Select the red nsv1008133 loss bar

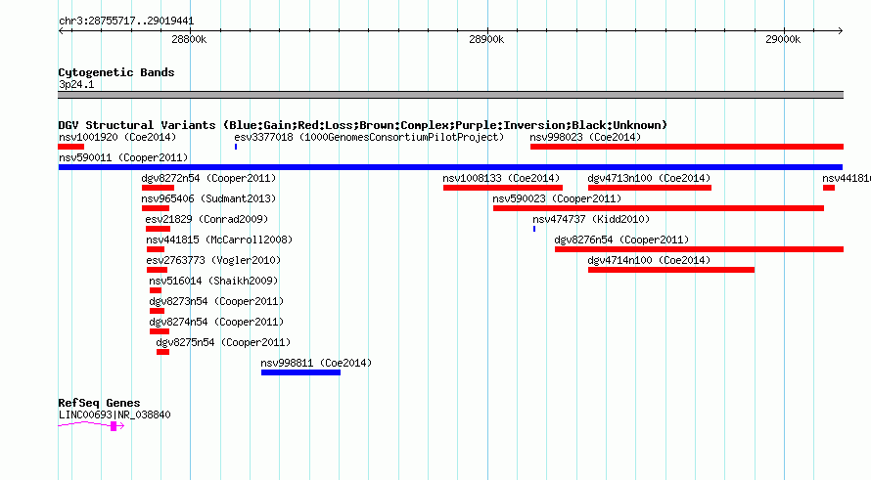click(x=503, y=188)
